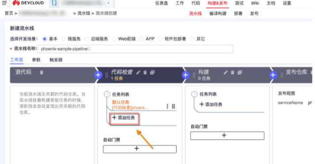
Task: Delete the 源代码 stage with trash icon
Action: (x=42, y=72)
